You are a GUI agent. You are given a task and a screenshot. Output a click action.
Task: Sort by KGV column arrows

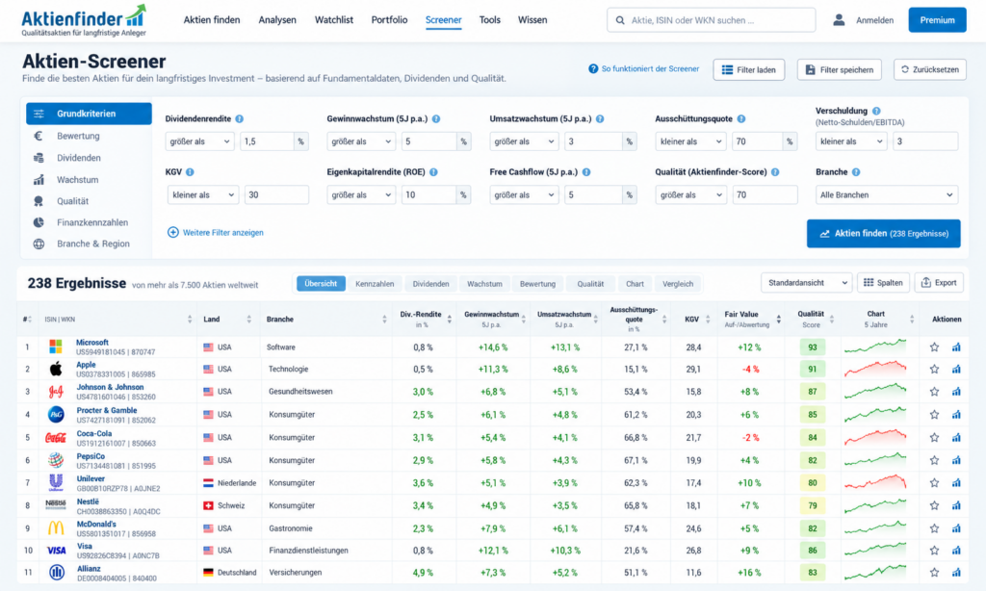[x=708, y=320]
